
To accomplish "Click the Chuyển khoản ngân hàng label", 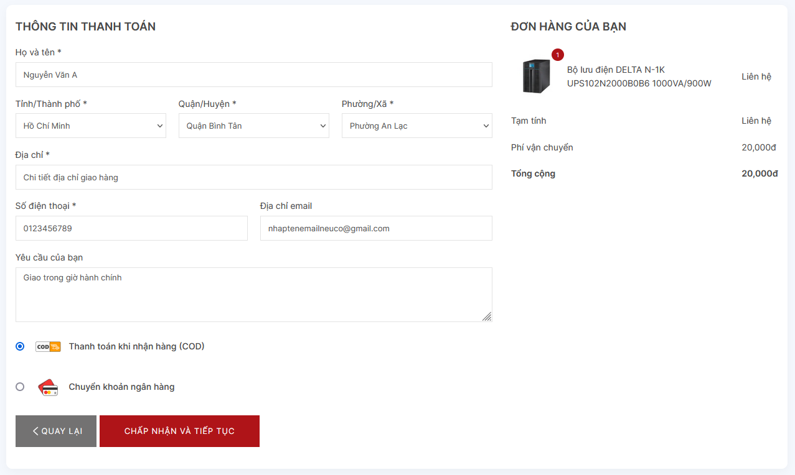I will click(x=121, y=387).
